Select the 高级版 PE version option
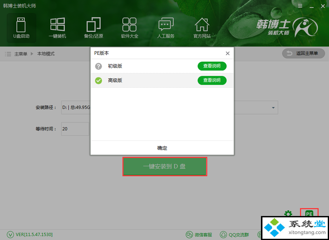The height and width of the screenshot is (240, 329). point(162,81)
